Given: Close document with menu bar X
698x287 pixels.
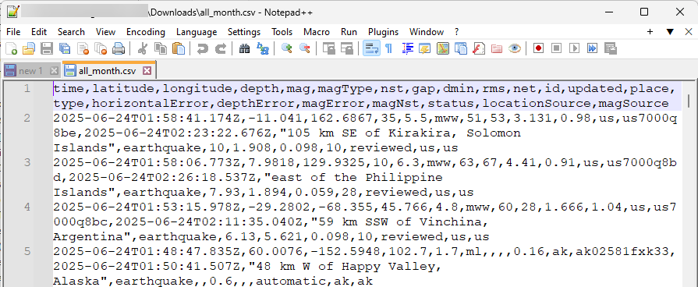Looking at the screenshot, I should (688, 32).
